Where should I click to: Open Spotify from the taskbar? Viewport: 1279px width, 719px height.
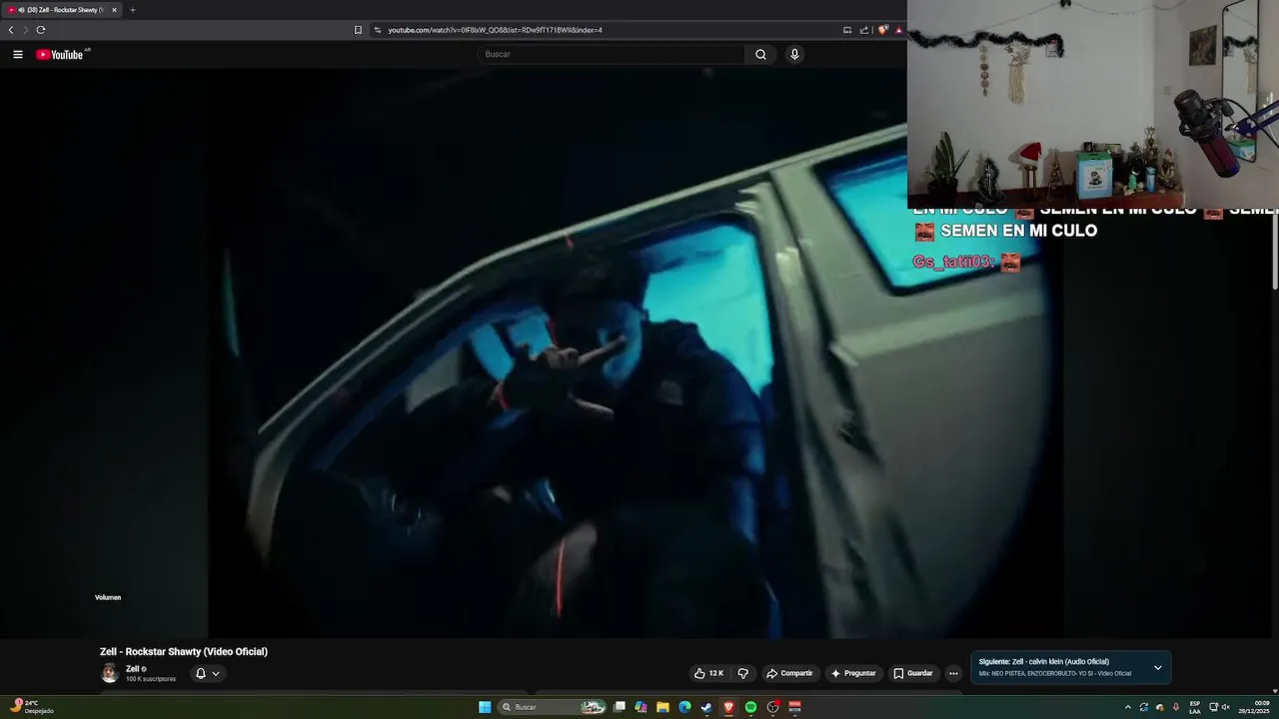750,707
